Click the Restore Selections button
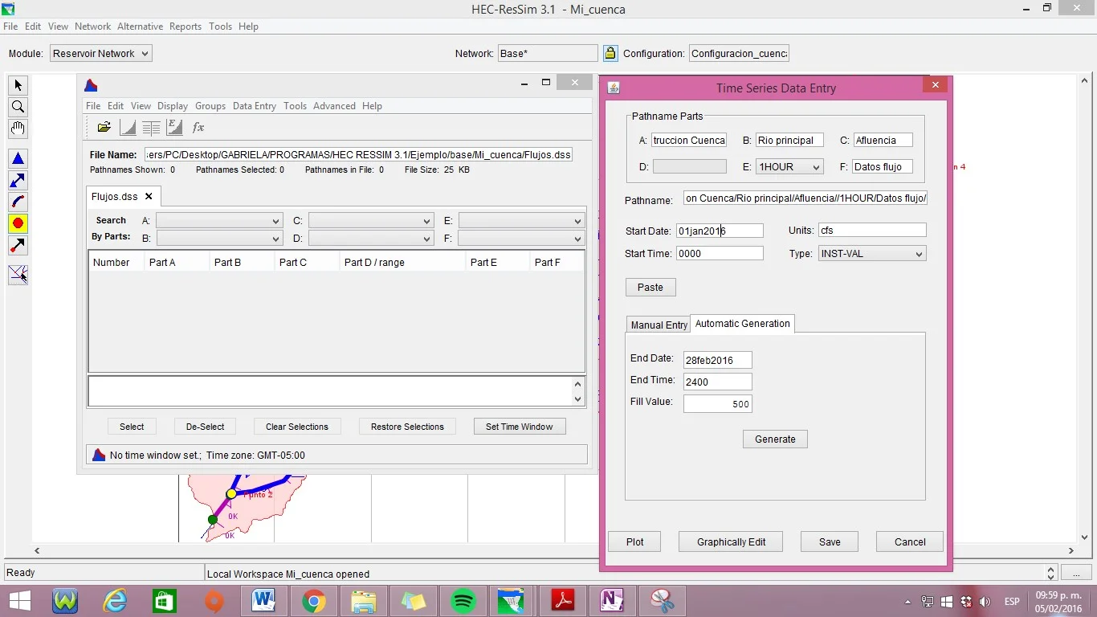Screen dimensions: 1097x617 click(x=407, y=427)
